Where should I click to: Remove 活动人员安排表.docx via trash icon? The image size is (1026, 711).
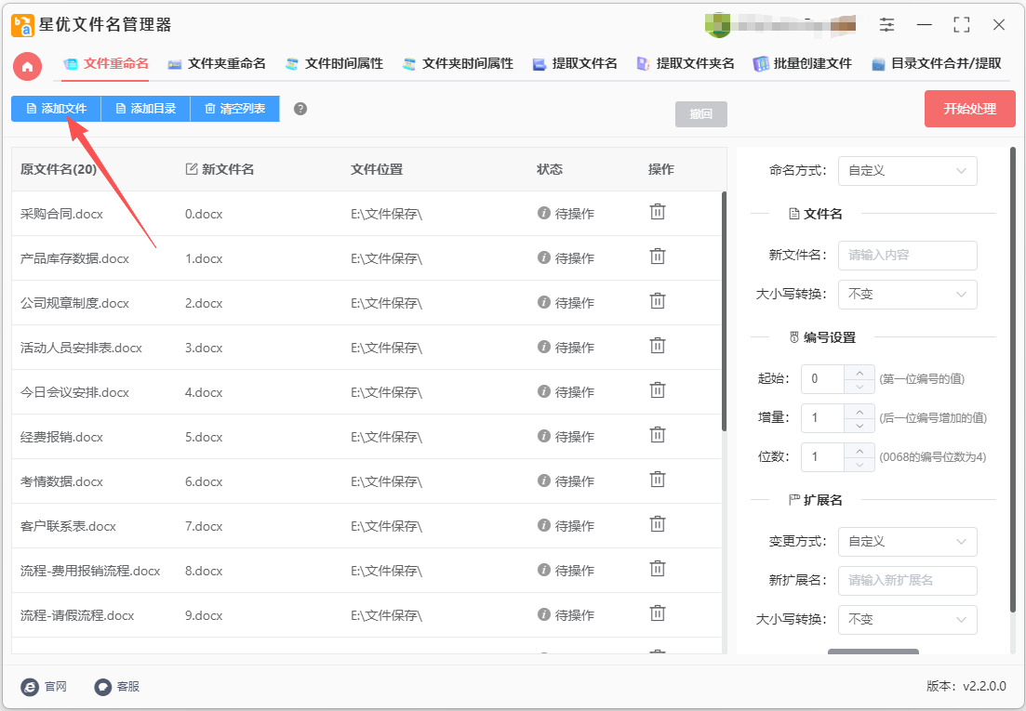pyautogui.click(x=657, y=345)
